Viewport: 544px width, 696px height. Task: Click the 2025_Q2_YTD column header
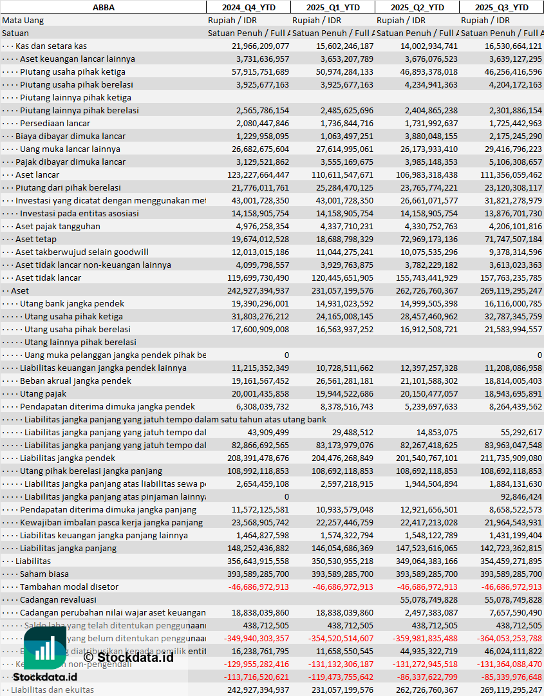coord(417,7)
